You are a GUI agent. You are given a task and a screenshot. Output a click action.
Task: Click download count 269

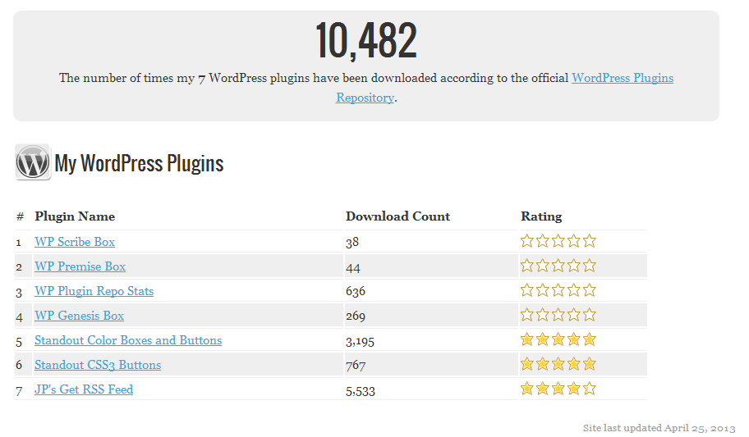click(356, 316)
